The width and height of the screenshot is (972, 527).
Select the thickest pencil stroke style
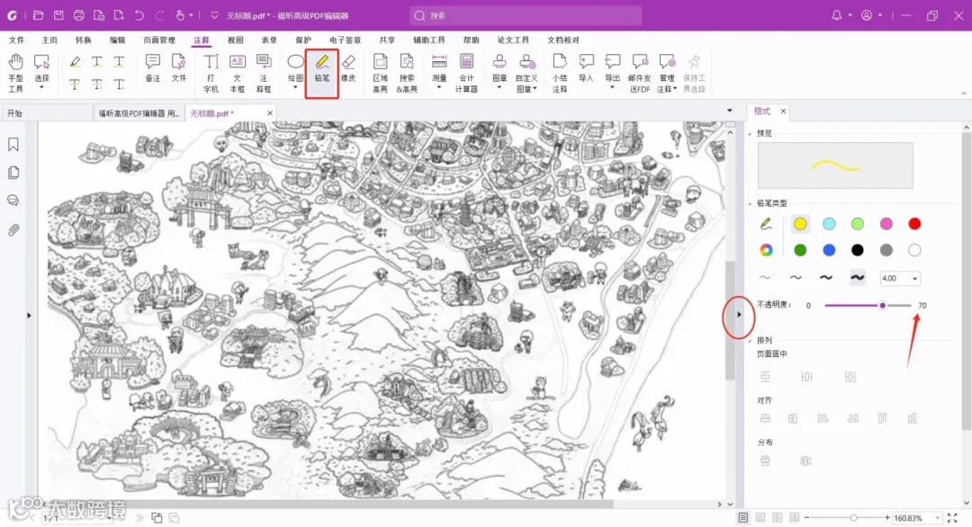click(858, 278)
